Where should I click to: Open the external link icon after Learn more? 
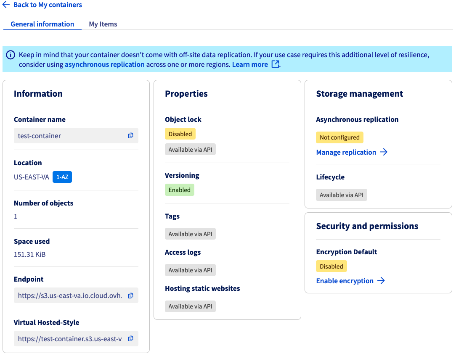point(276,64)
